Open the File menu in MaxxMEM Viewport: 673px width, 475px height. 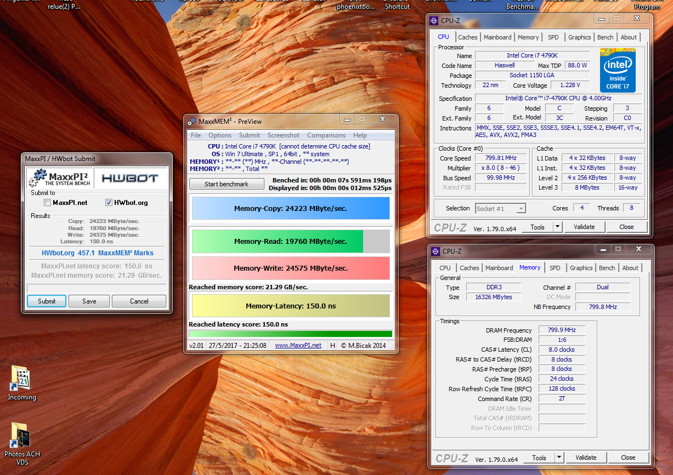196,135
